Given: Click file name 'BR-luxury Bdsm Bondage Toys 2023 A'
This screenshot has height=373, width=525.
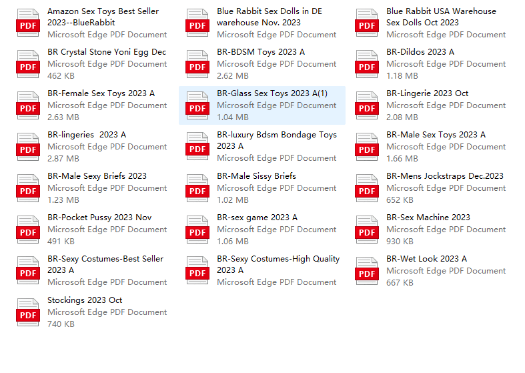Looking at the screenshot, I should pos(277,140).
